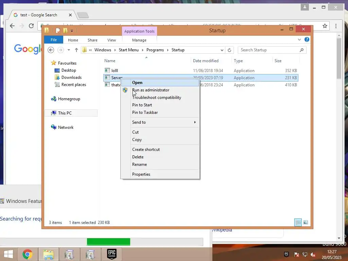Viewport: 348px width, 261px height.
Task: Open Recent places in navigation pane
Action: [74, 85]
